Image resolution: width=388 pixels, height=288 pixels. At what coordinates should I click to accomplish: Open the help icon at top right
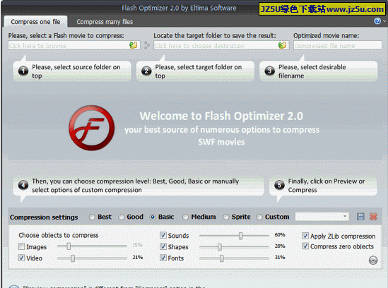tap(377, 21)
